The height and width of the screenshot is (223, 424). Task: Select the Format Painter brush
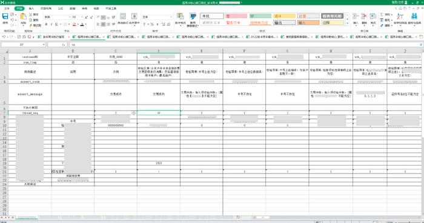(35, 25)
